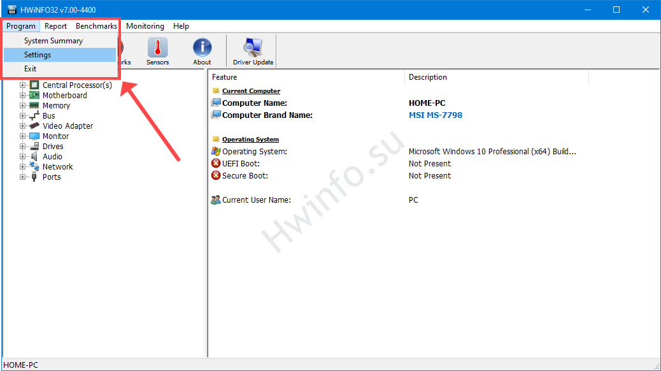This screenshot has width=661, height=371.
Task: Expand the Drives tree node
Action: pyautogui.click(x=23, y=147)
